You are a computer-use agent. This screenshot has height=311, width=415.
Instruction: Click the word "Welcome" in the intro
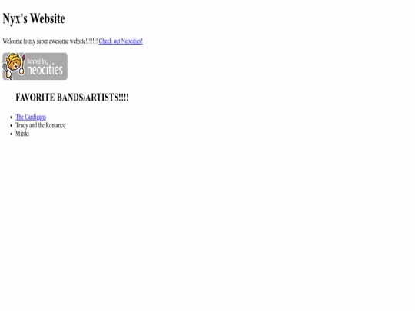point(12,41)
